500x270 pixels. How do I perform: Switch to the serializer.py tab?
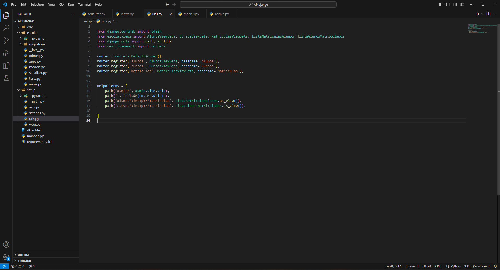pos(96,14)
